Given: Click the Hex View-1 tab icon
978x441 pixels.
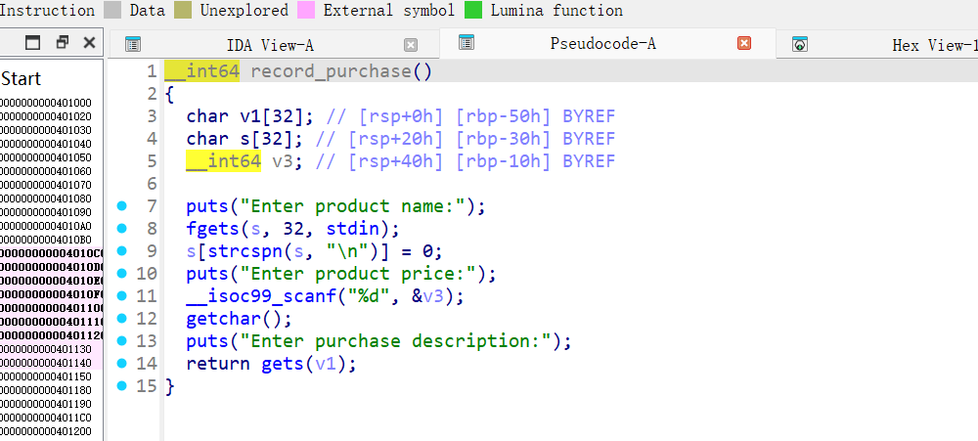Looking at the screenshot, I should click(800, 45).
